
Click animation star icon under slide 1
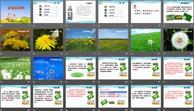click(1, 26)
